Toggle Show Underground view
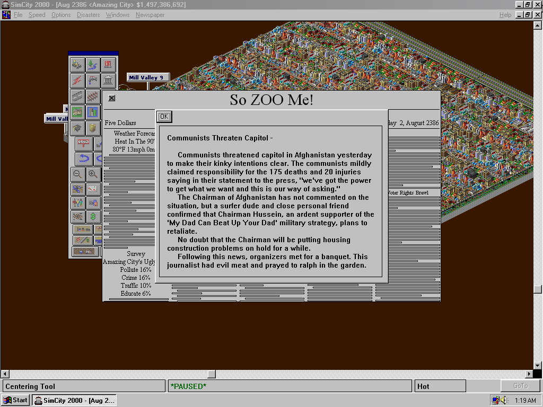This screenshot has width=543, height=407. pyautogui.click(x=85, y=252)
